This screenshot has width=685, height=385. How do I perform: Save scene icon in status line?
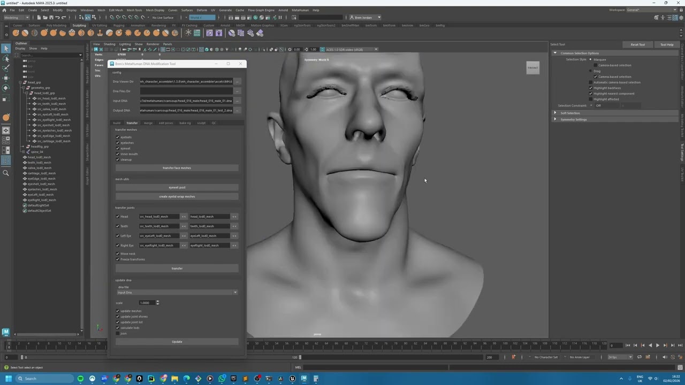[x=51, y=17]
